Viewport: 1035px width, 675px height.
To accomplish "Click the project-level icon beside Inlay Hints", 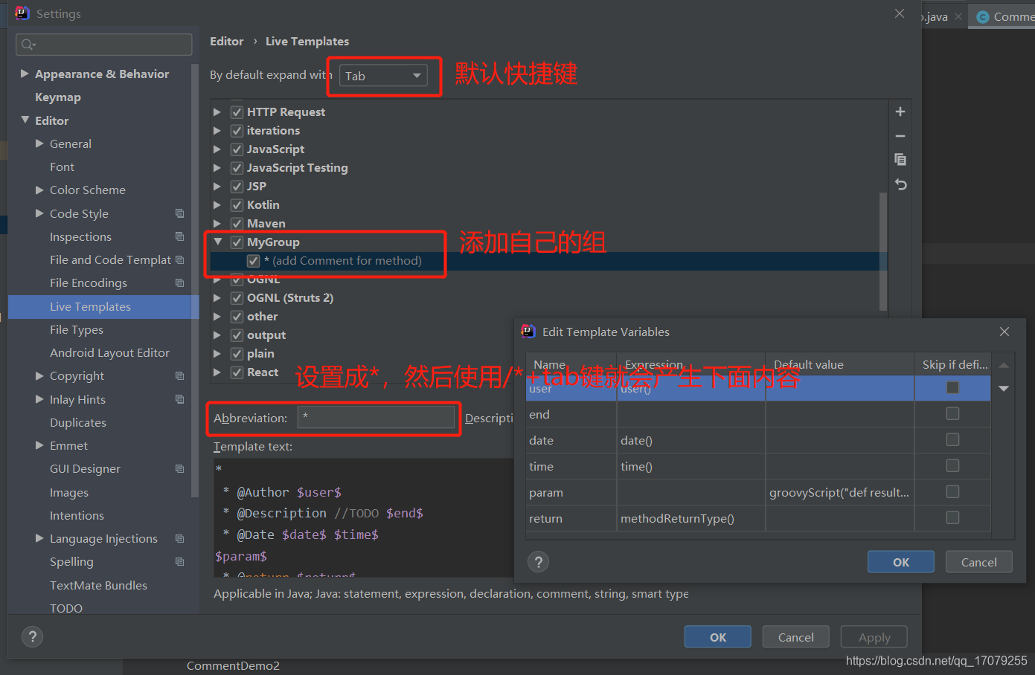I will [x=179, y=399].
